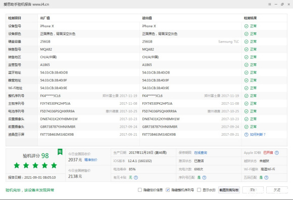This screenshot has width=293, height=200.
Task: Click the help icon beside 序列号匹配
Action: 204,178
